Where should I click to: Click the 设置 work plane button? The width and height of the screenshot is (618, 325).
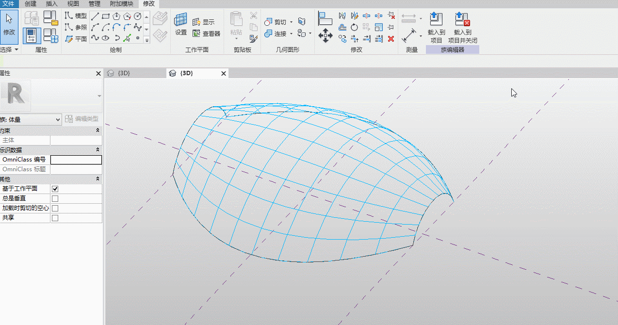(x=181, y=24)
